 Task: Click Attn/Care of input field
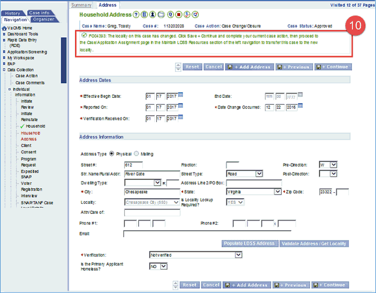(153, 212)
